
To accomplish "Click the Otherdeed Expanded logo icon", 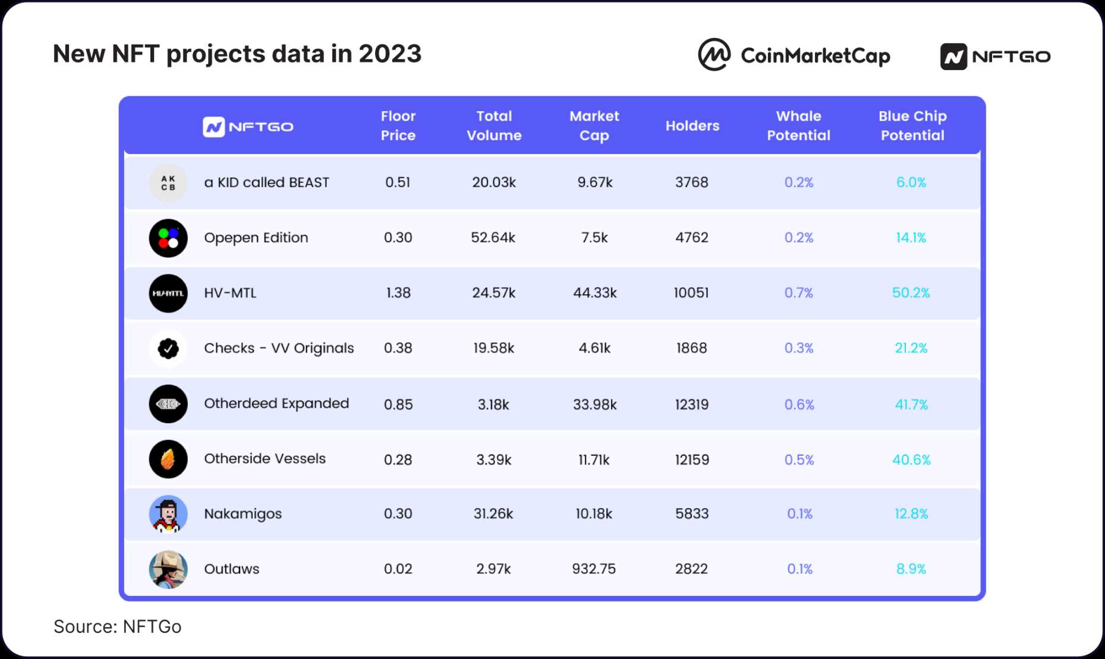I will 168,404.
